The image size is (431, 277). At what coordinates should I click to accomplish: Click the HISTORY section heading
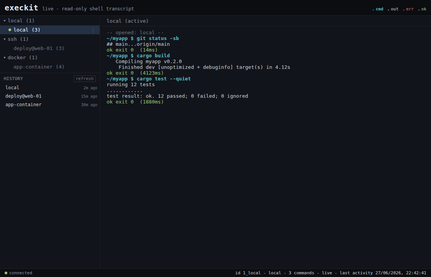(13, 78)
